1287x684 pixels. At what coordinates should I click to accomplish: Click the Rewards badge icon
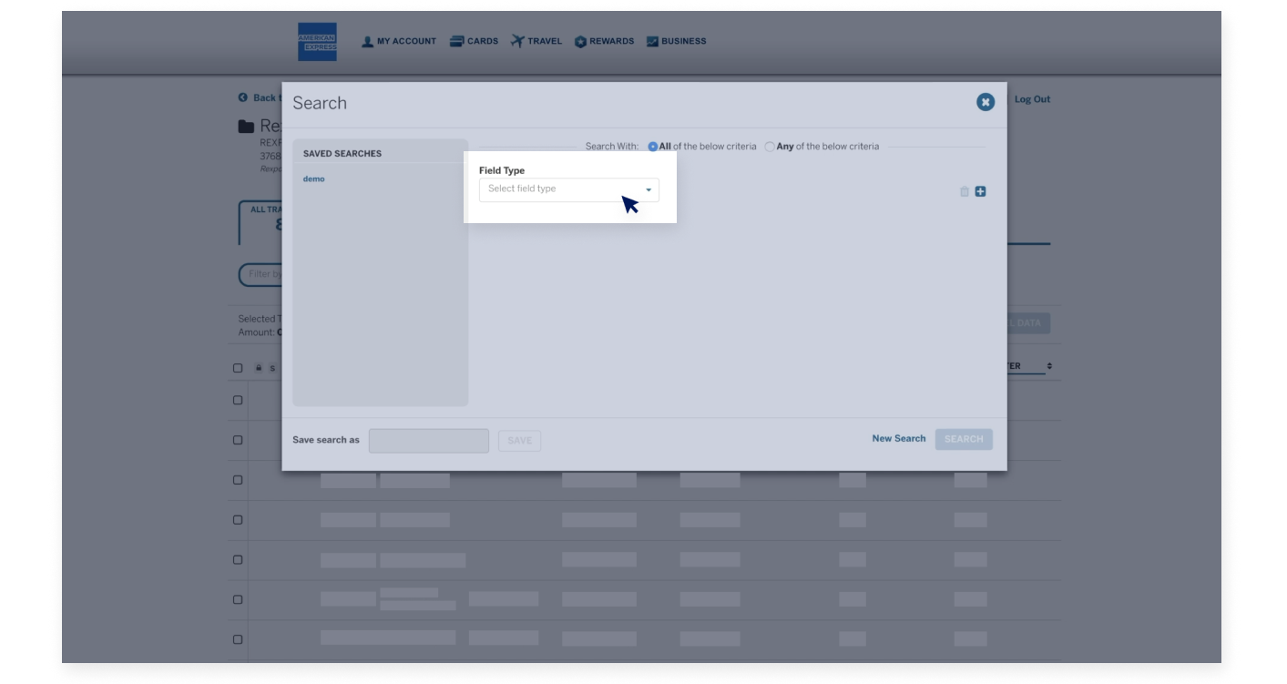click(x=580, y=40)
